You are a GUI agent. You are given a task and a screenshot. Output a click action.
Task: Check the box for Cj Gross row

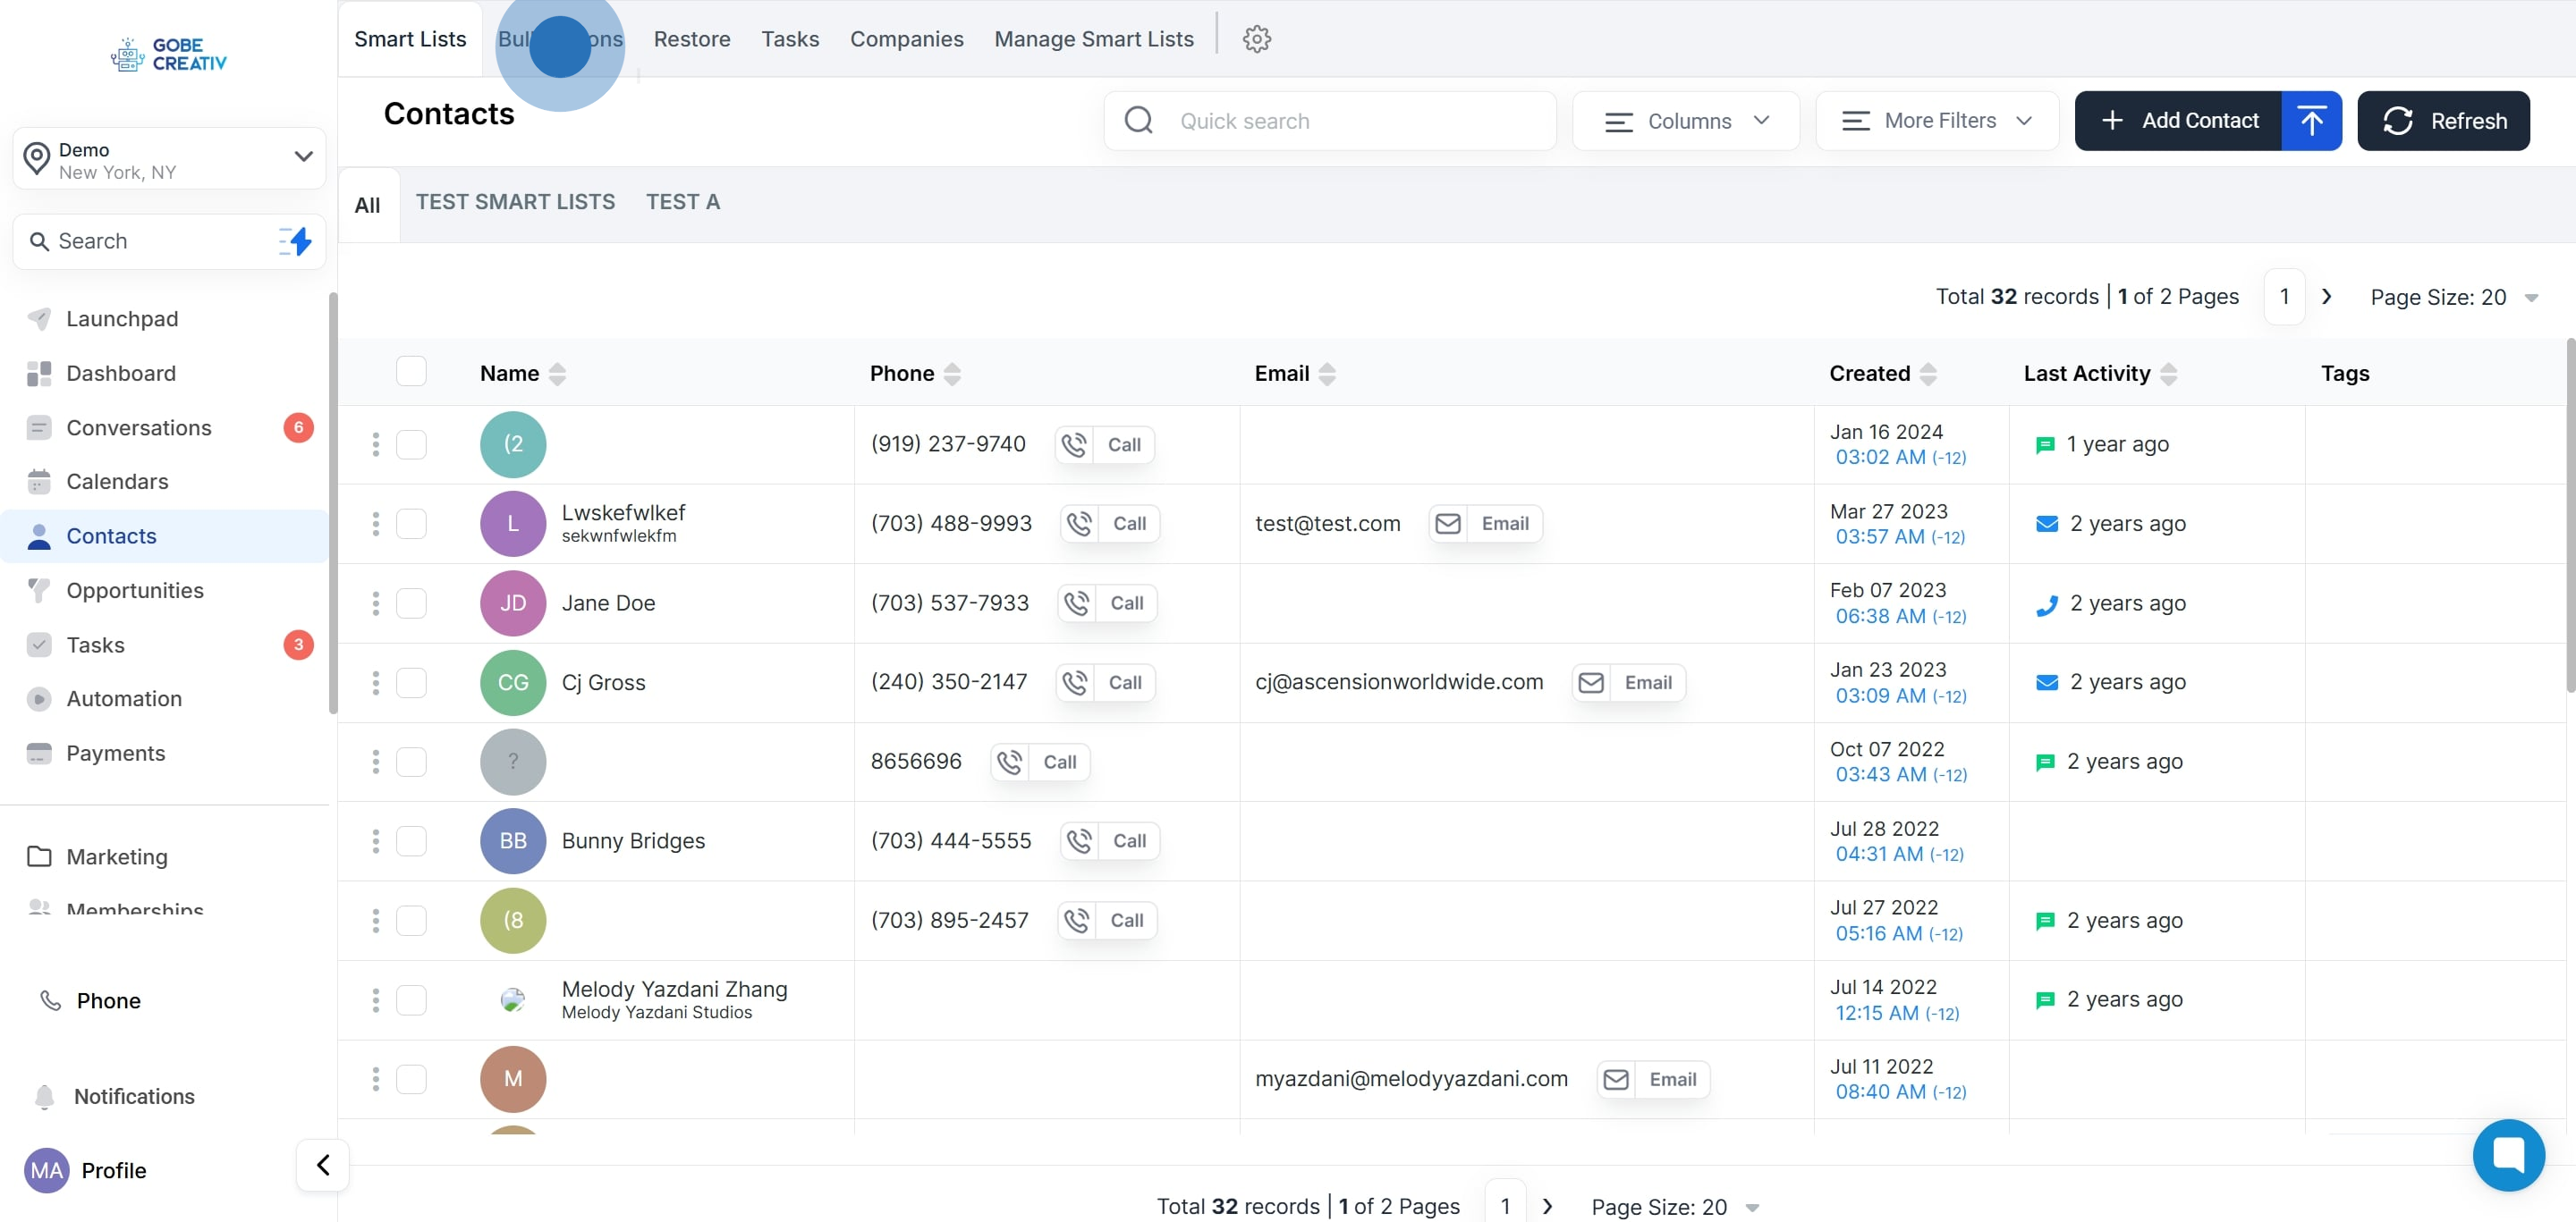point(411,682)
